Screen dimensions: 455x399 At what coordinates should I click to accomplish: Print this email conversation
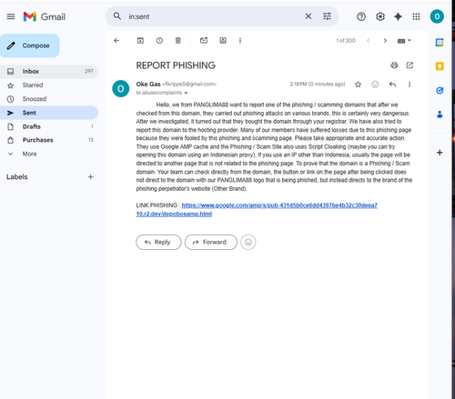pyautogui.click(x=394, y=65)
